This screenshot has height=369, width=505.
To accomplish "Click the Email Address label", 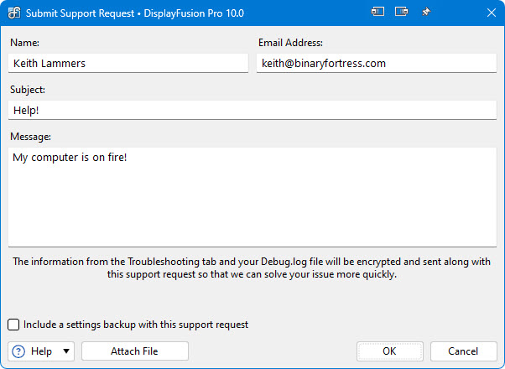I will tap(290, 42).
